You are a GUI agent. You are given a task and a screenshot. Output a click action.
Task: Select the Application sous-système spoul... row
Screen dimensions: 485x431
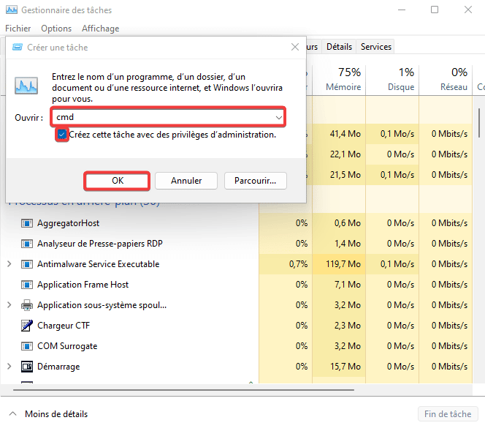point(237,305)
